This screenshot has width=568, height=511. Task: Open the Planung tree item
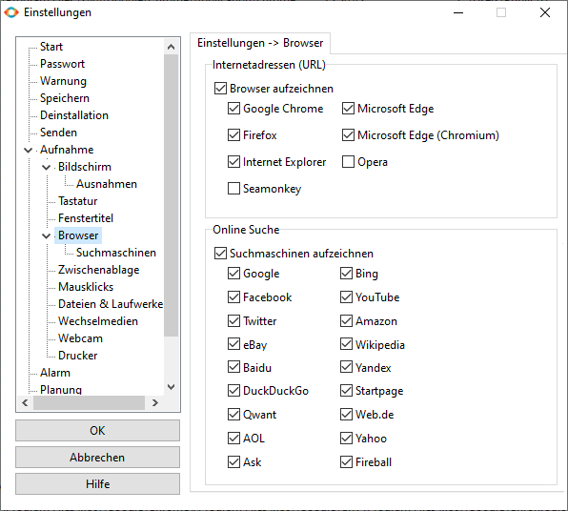click(x=61, y=390)
